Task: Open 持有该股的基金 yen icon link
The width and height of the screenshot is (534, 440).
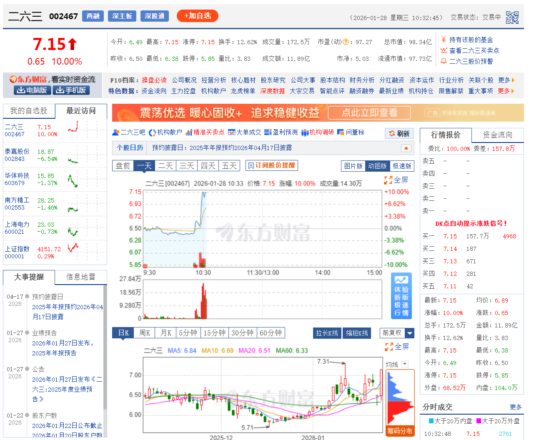Action: tap(444, 40)
